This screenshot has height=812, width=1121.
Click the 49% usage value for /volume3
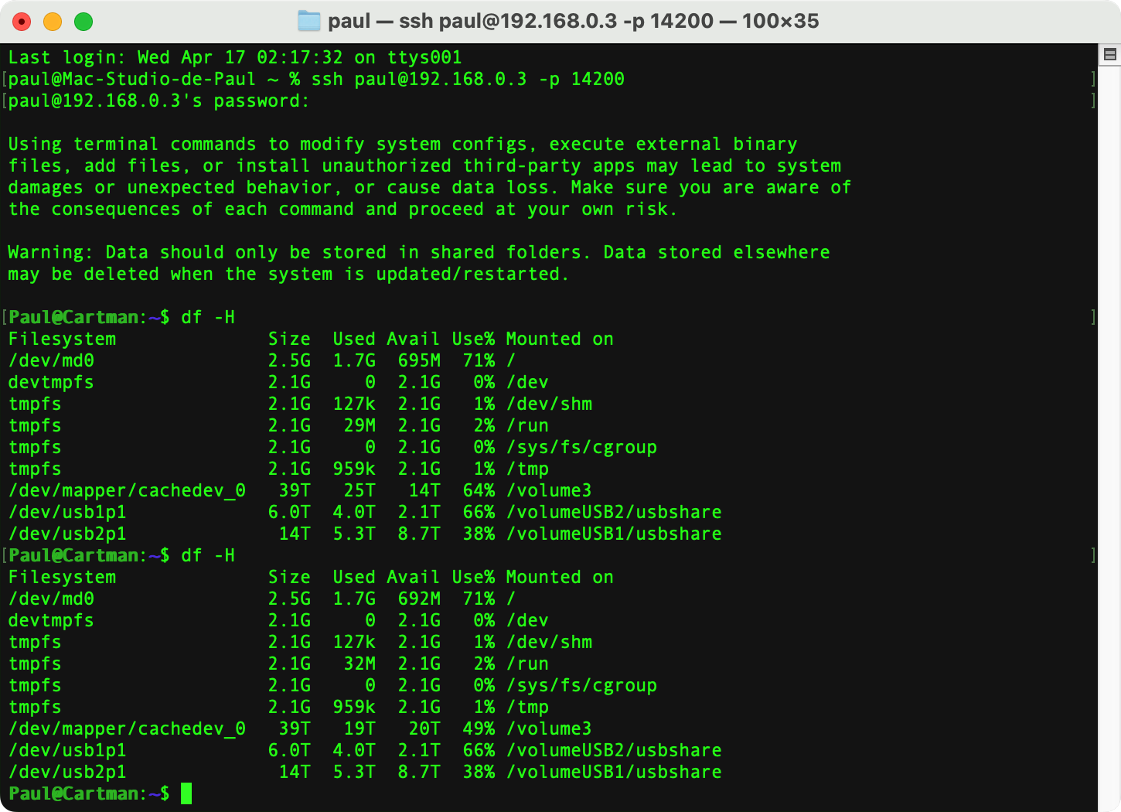(479, 728)
